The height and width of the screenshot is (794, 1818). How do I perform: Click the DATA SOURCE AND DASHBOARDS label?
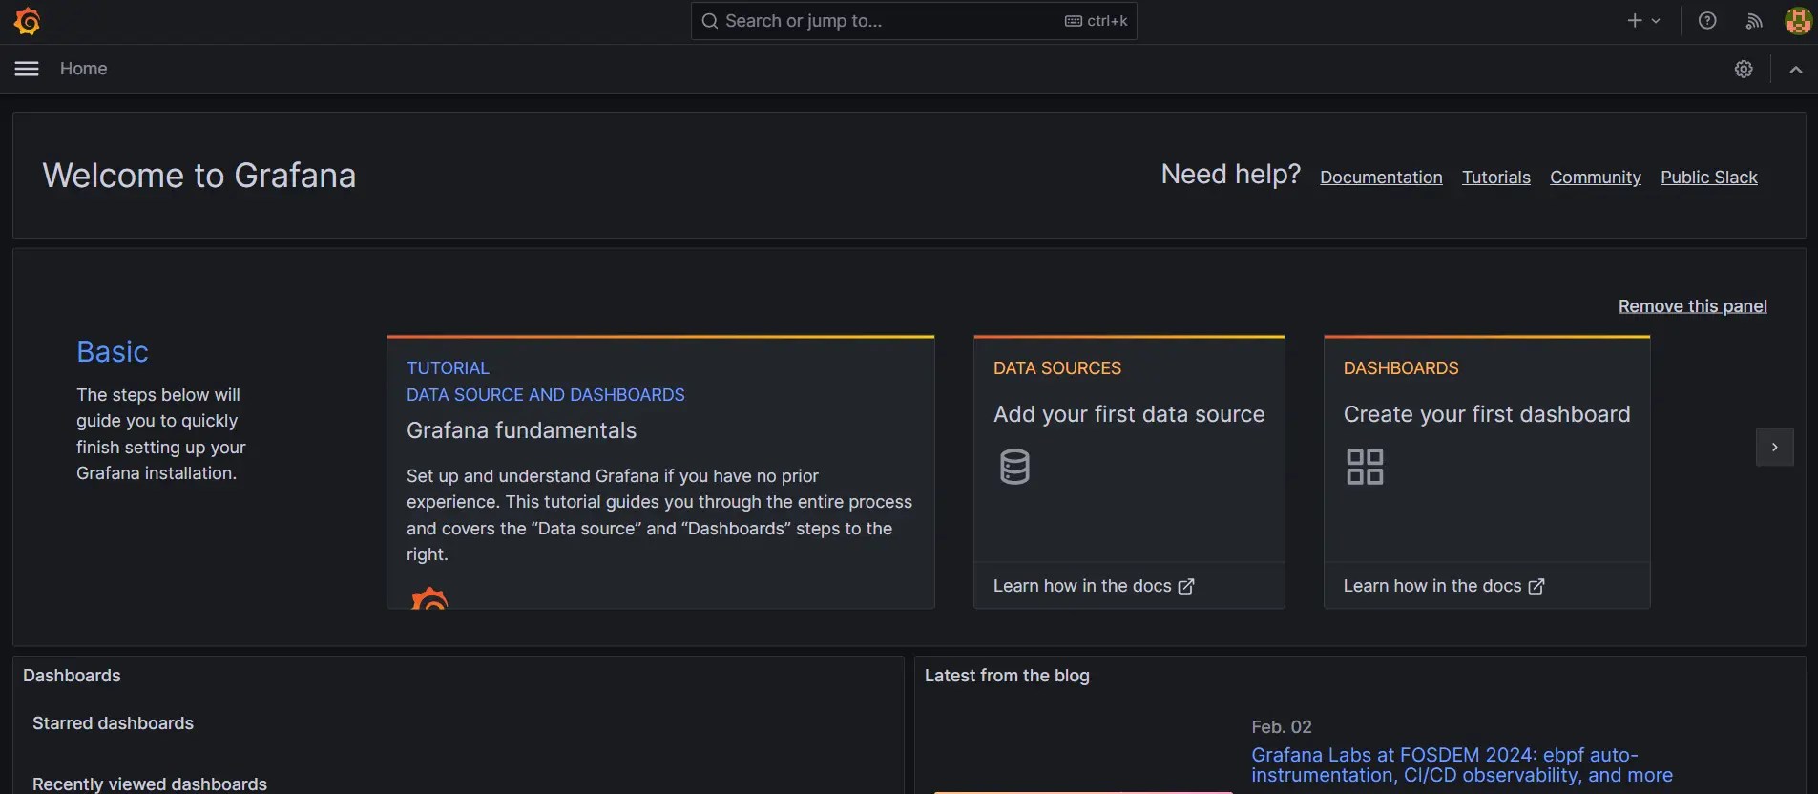pyautogui.click(x=546, y=395)
